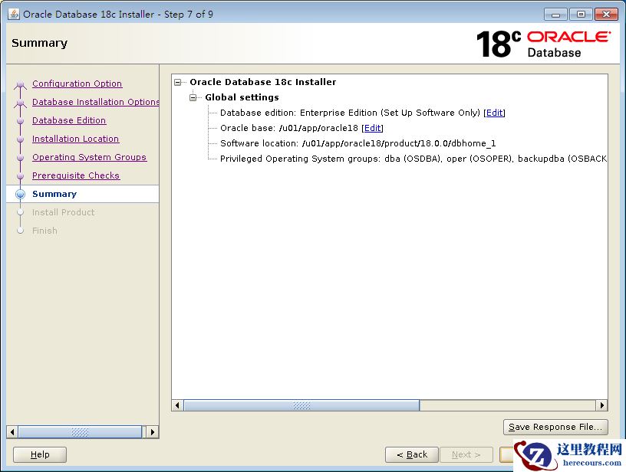Viewport: 626px width, 472px height.
Task: Minimize the installer window
Action: (555, 15)
